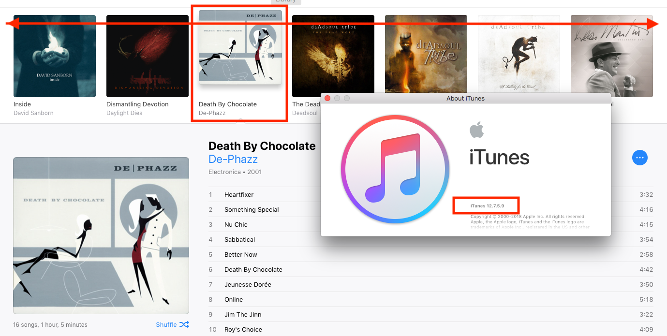Screen dimensions: 667x336
Task: Close the About iTunes window
Action: (x=327, y=98)
